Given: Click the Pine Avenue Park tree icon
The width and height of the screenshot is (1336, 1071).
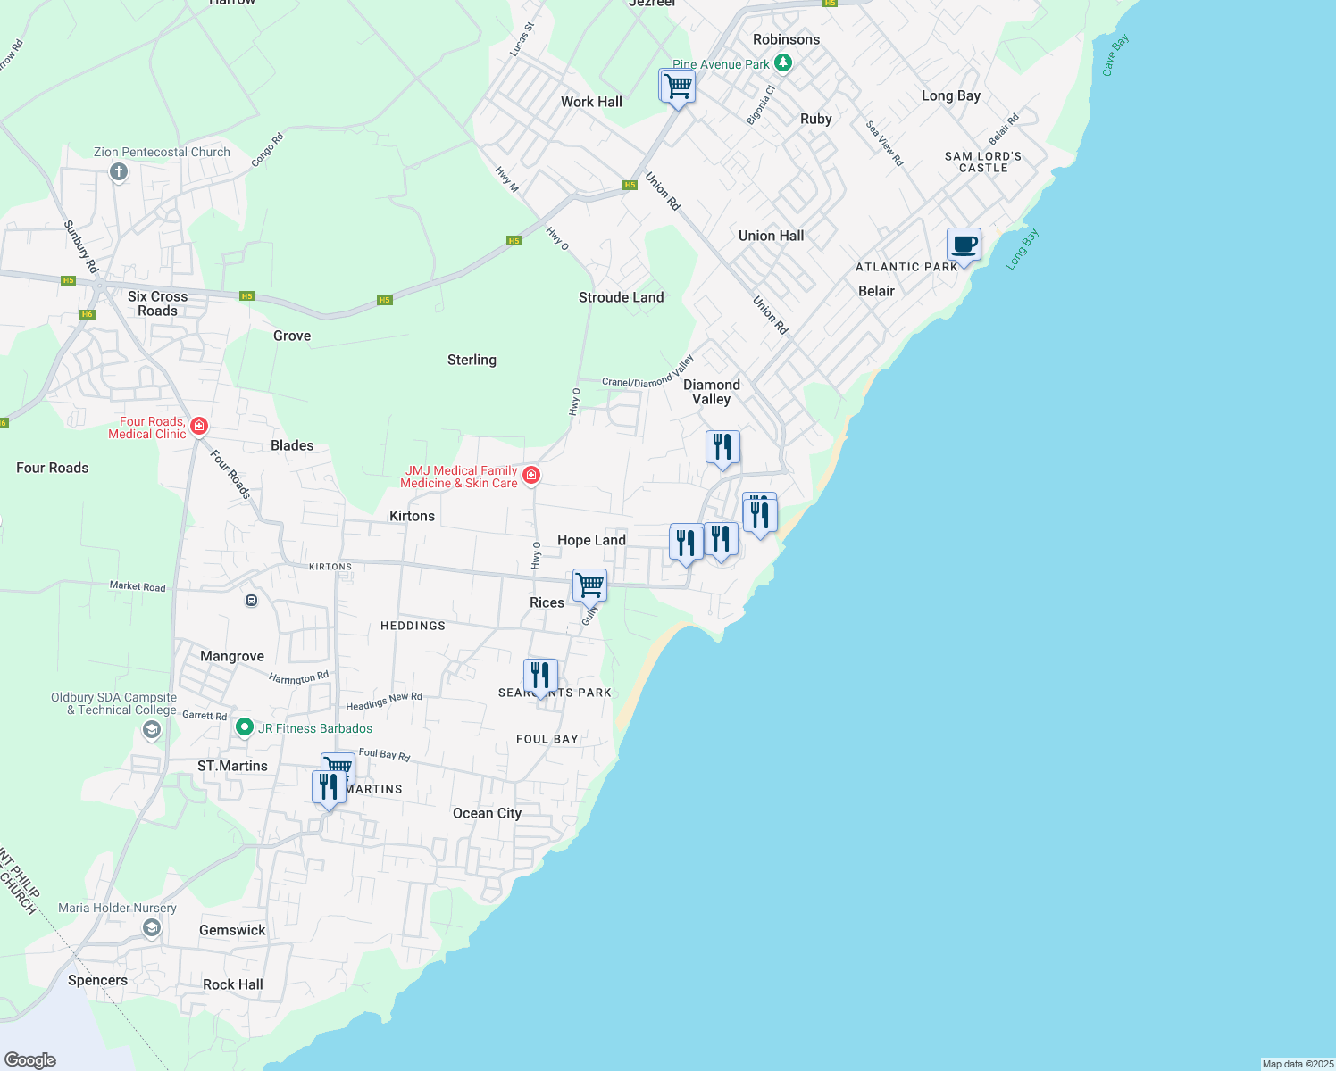Looking at the screenshot, I should coord(783,62).
